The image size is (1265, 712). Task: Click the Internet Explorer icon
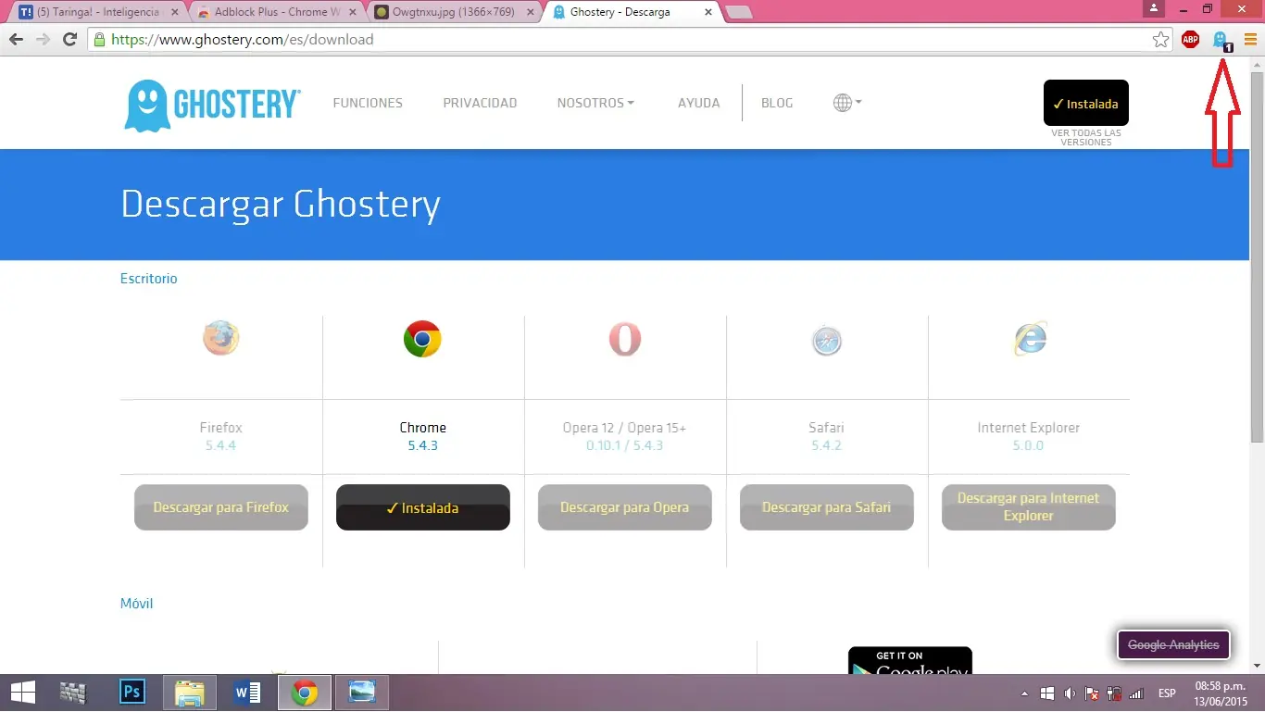pyautogui.click(x=1029, y=339)
